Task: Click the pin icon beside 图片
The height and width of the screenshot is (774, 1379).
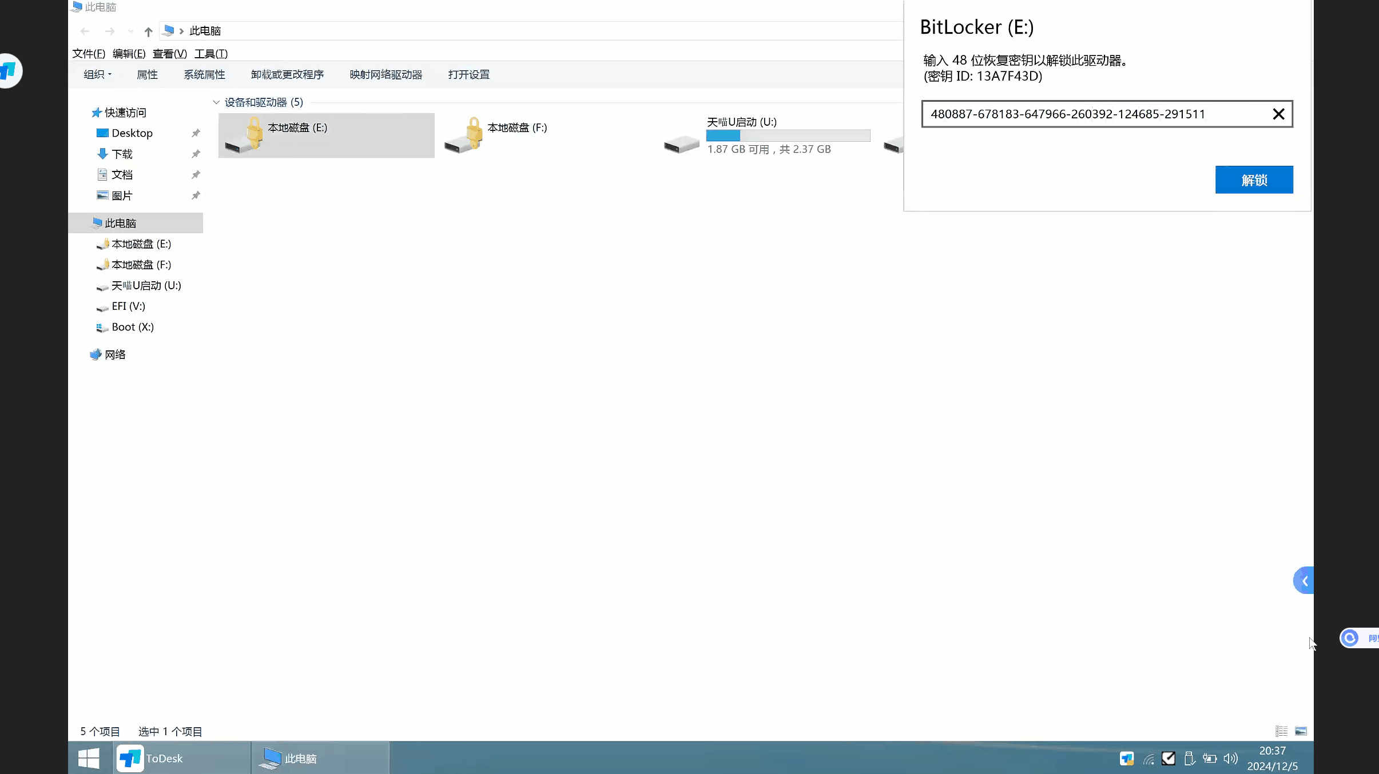Action: (x=196, y=196)
